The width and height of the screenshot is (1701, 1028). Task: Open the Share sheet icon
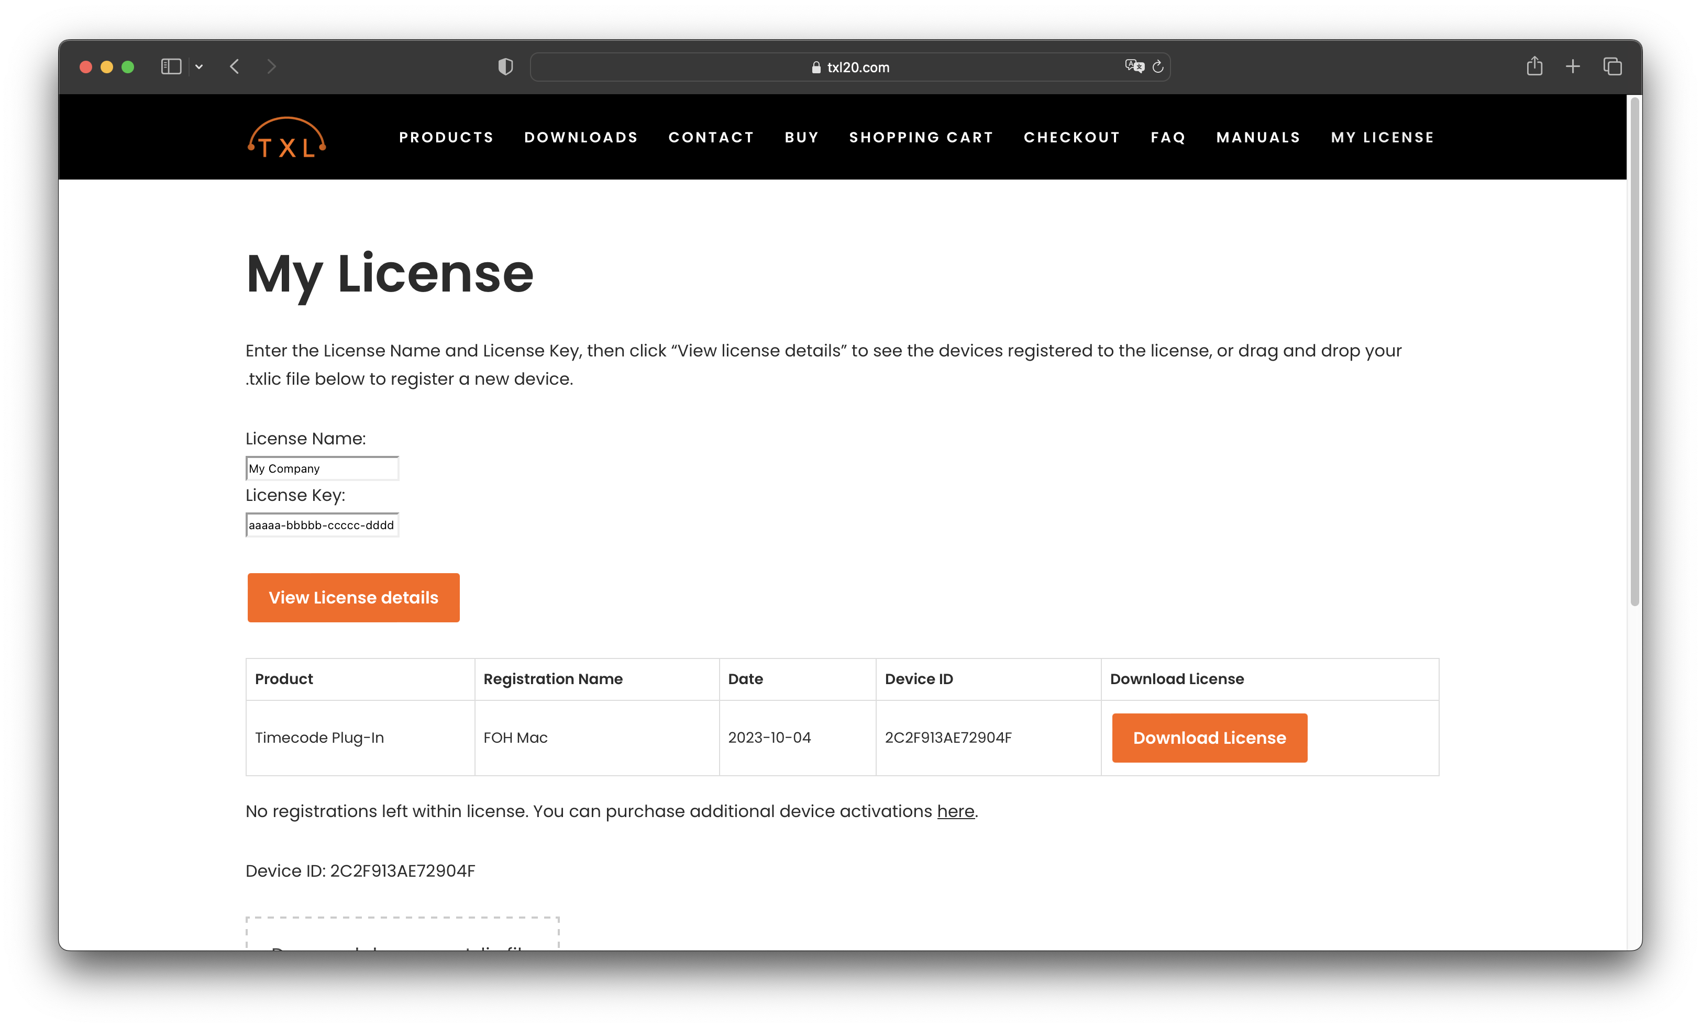pos(1534,67)
